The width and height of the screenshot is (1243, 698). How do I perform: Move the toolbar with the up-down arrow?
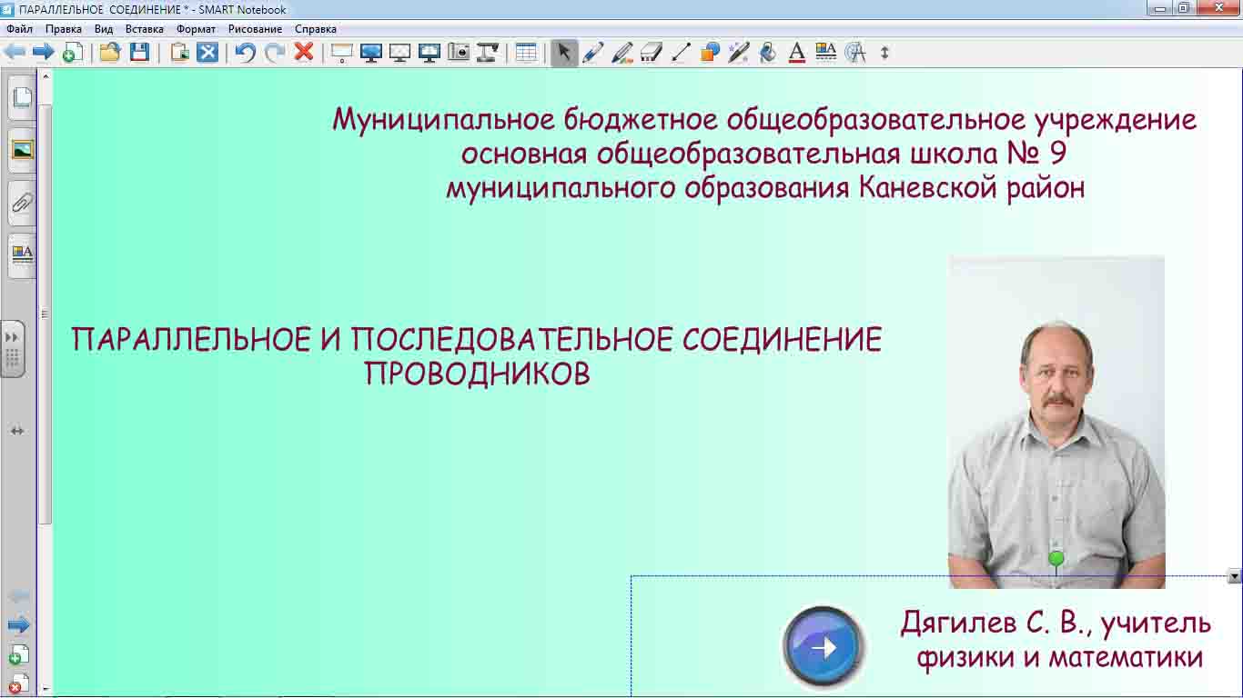884,52
